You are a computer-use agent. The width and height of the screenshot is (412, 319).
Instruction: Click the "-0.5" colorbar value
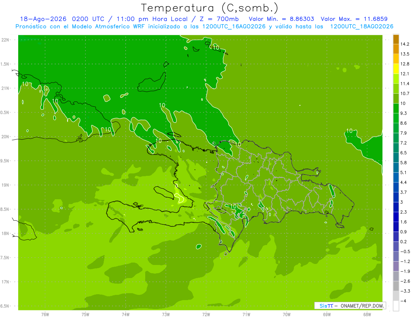405,252
